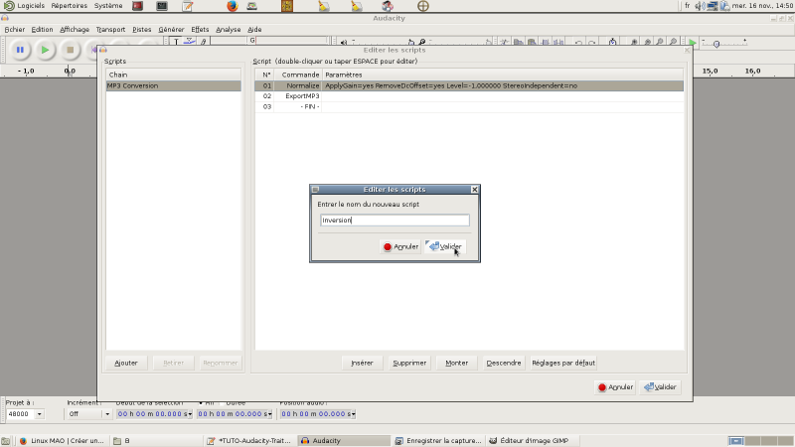
Task: Select the Envelope tool in Audacity
Action: coord(189,42)
